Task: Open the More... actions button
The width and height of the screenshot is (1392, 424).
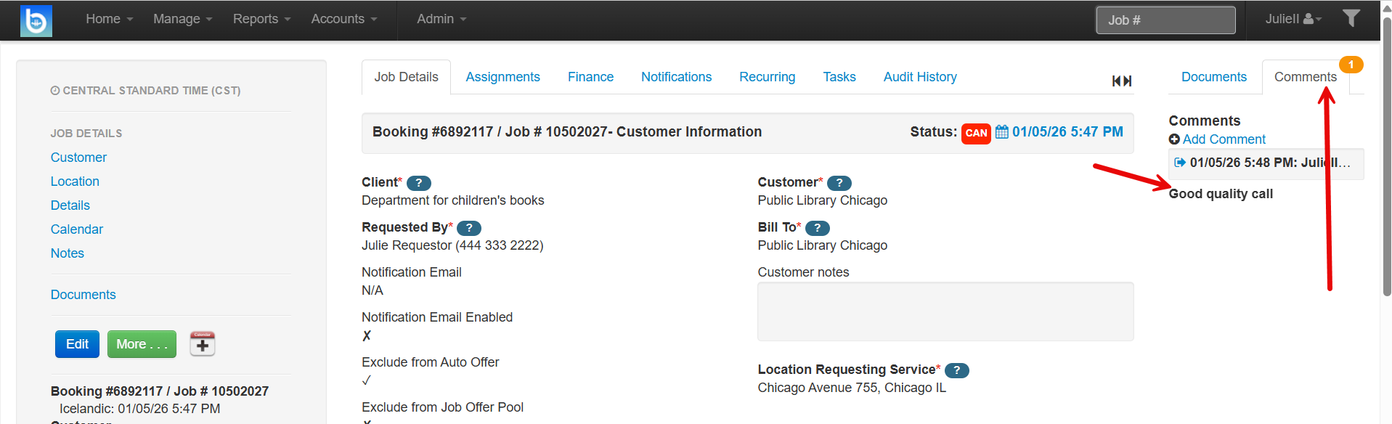Action: pyautogui.click(x=142, y=344)
